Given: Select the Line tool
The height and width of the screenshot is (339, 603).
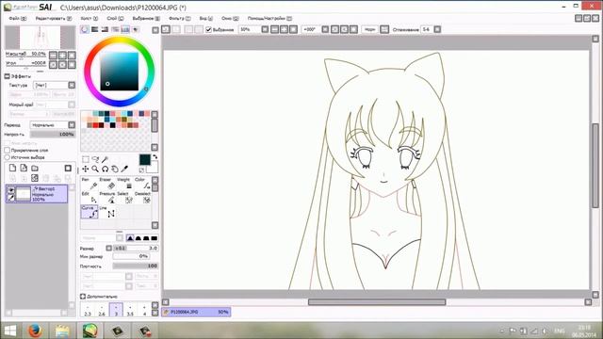Looking at the screenshot, I should [x=107, y=212].
